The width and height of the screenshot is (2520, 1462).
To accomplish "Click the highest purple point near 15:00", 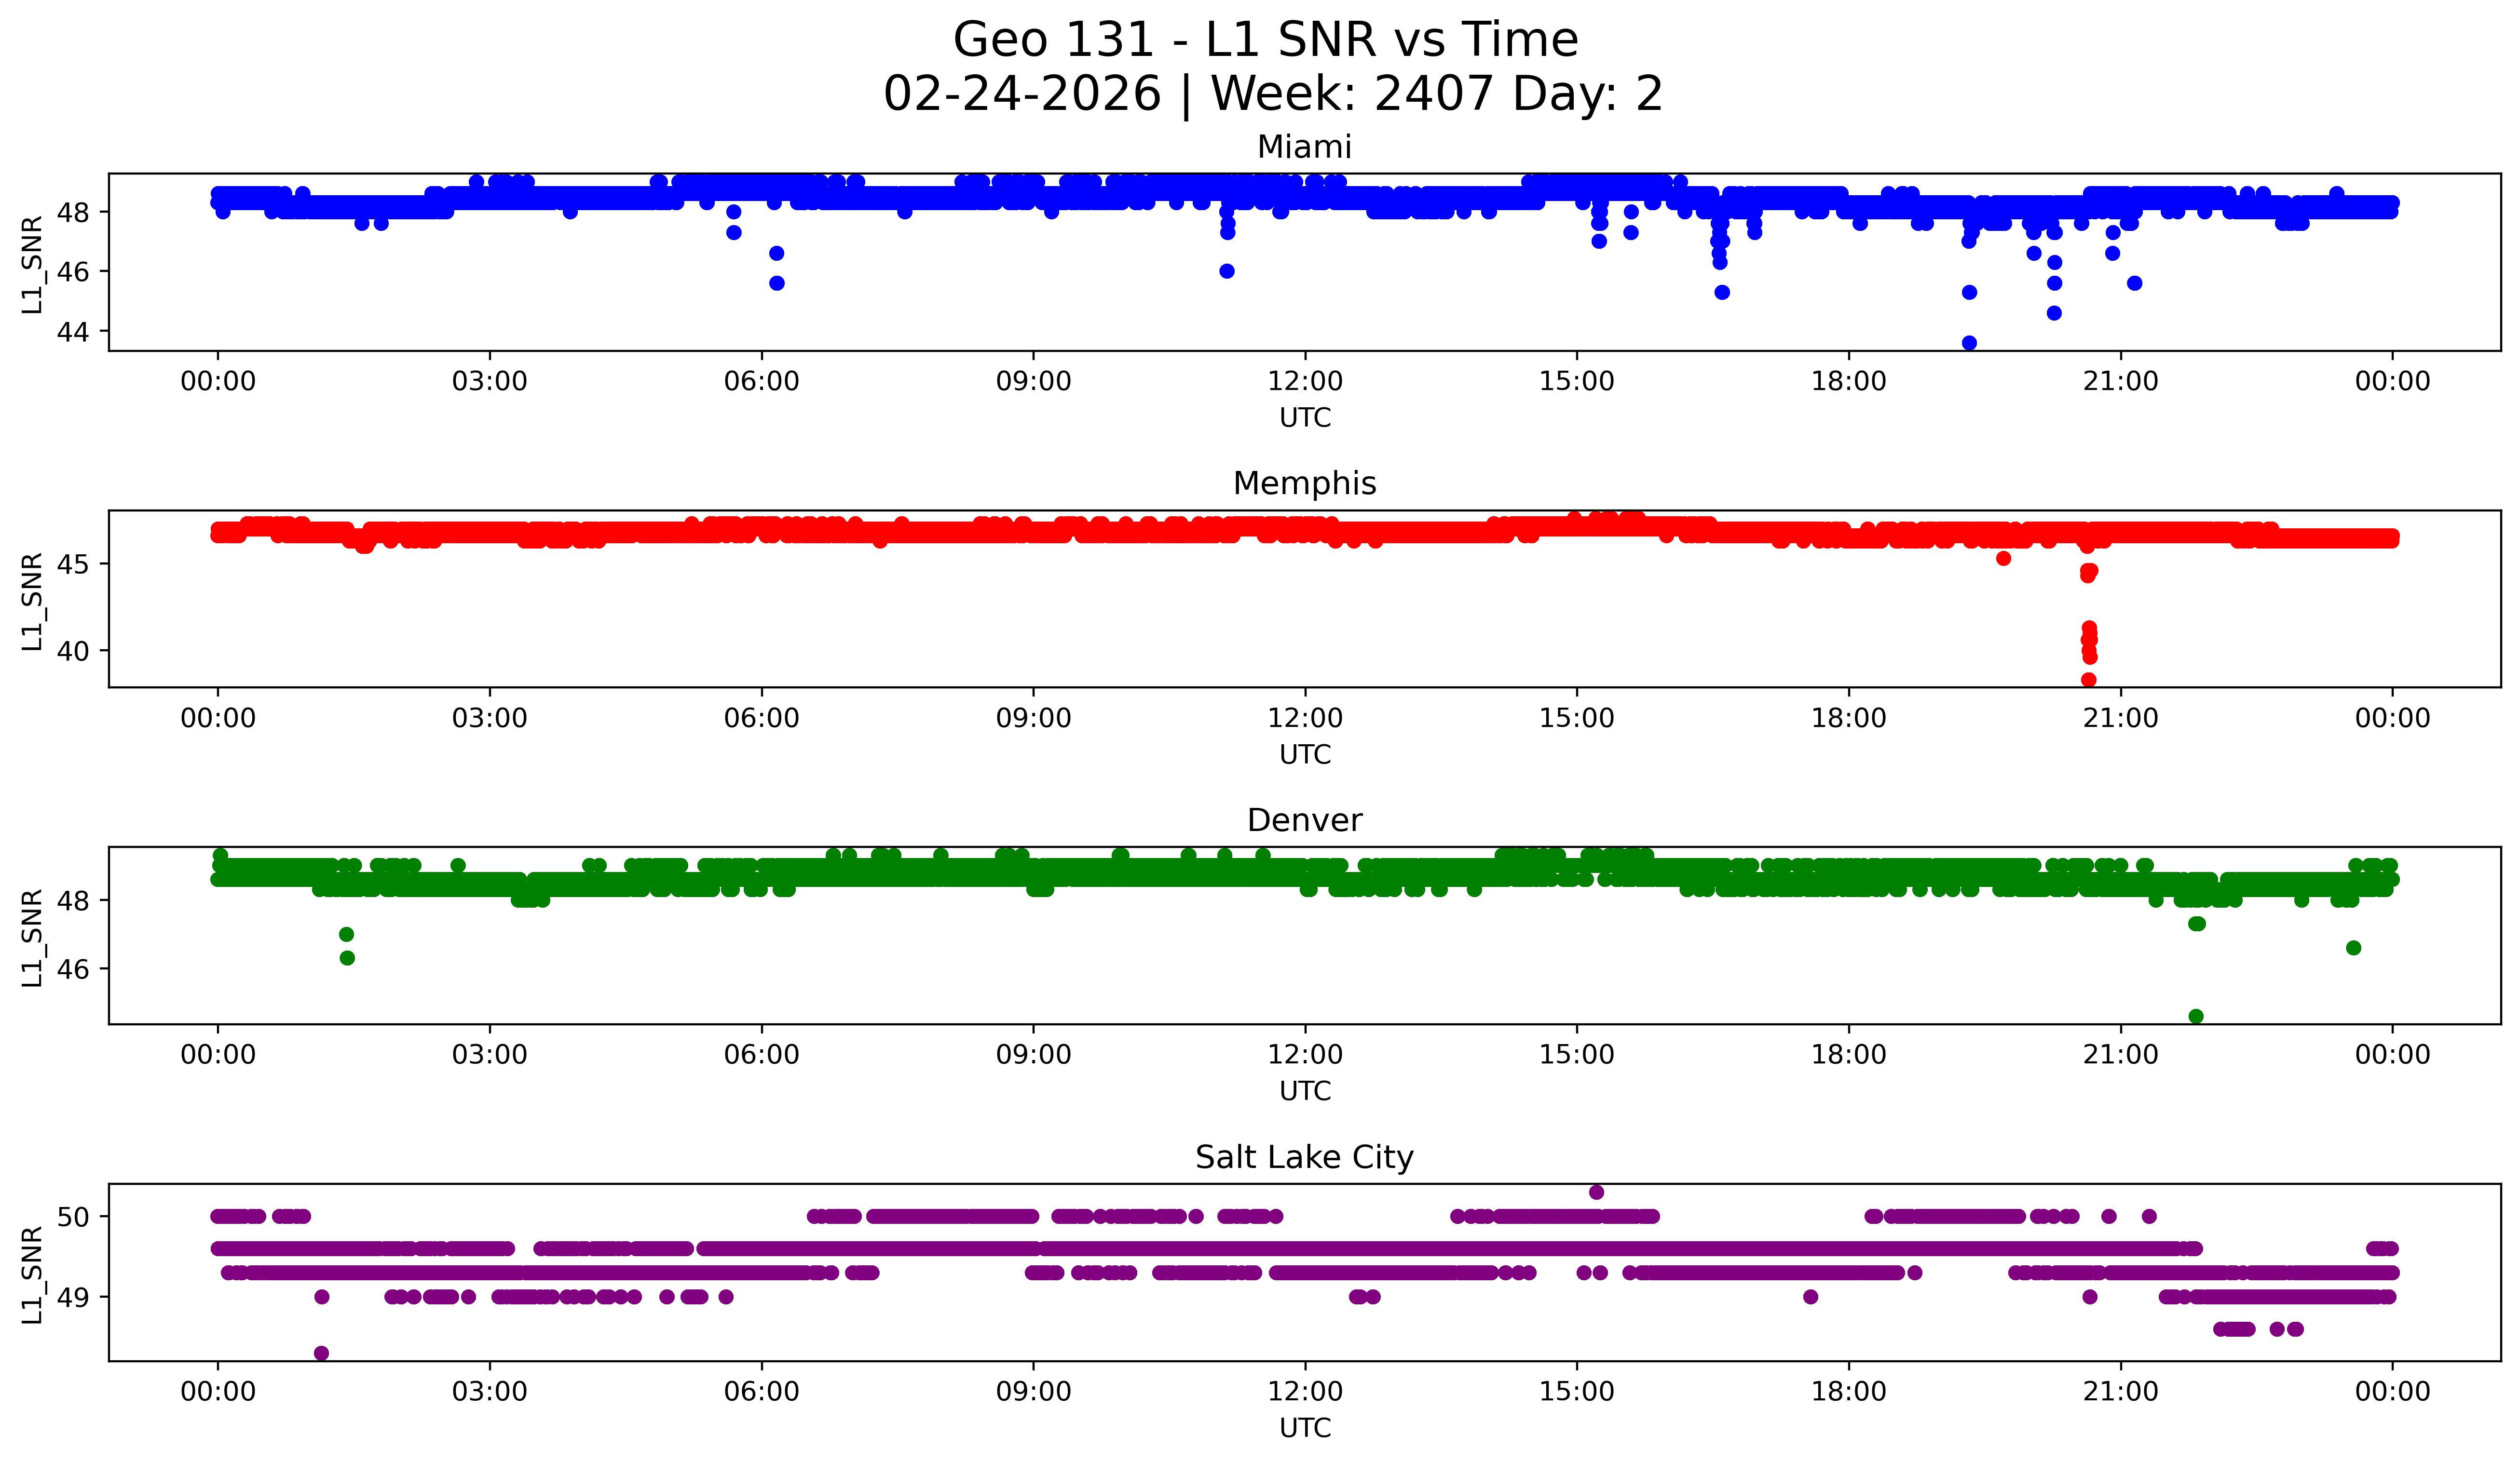I will [1596, 1192].
